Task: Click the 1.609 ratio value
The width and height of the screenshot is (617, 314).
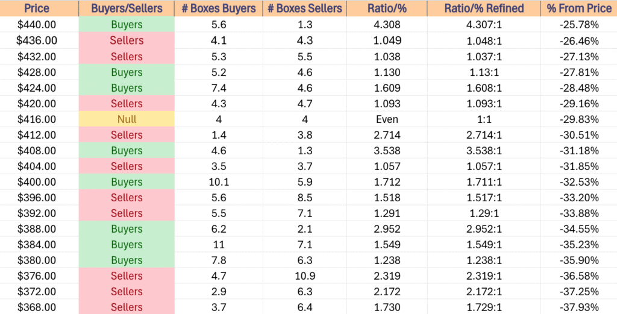Action: [387, 88]
